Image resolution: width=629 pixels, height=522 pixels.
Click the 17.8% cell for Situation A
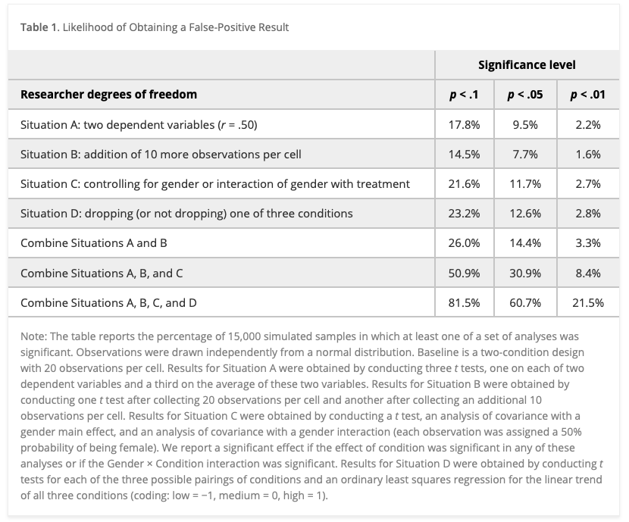click(x=464, y=125)
